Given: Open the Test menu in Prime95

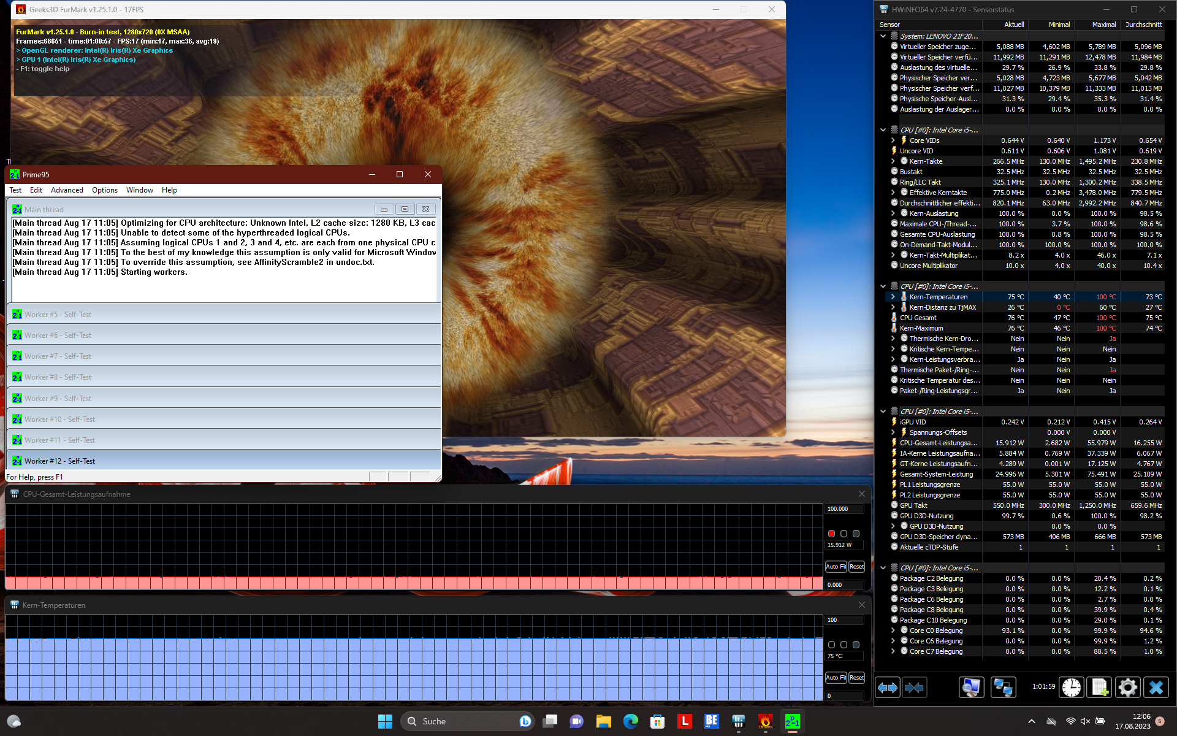Looking at the screenshot, I should tap(15, 190).
